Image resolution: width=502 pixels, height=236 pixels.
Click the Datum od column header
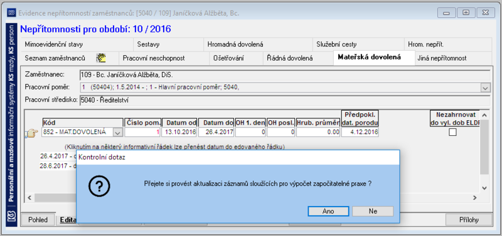coord(179,123)
